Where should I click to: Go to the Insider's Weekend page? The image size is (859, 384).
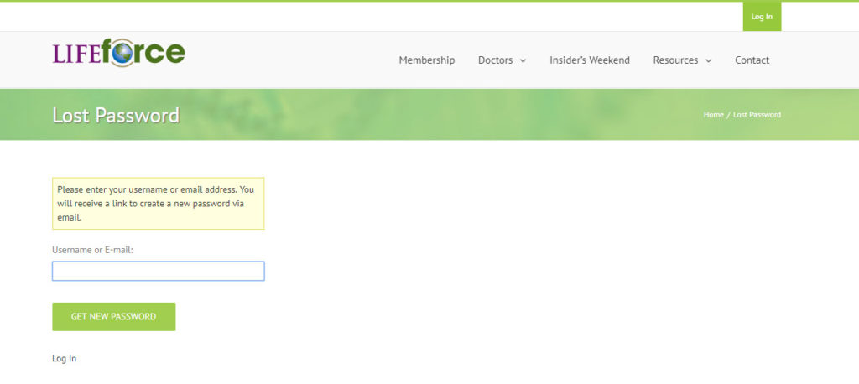click(589, 60)
